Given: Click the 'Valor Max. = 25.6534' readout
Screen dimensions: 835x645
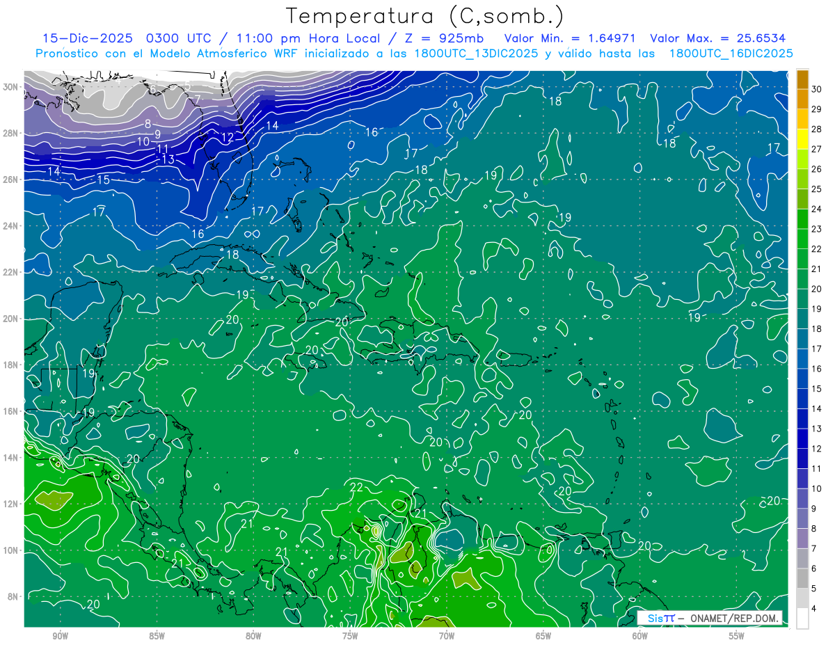Looking at the screenshot, I should [x=717, y=38].
